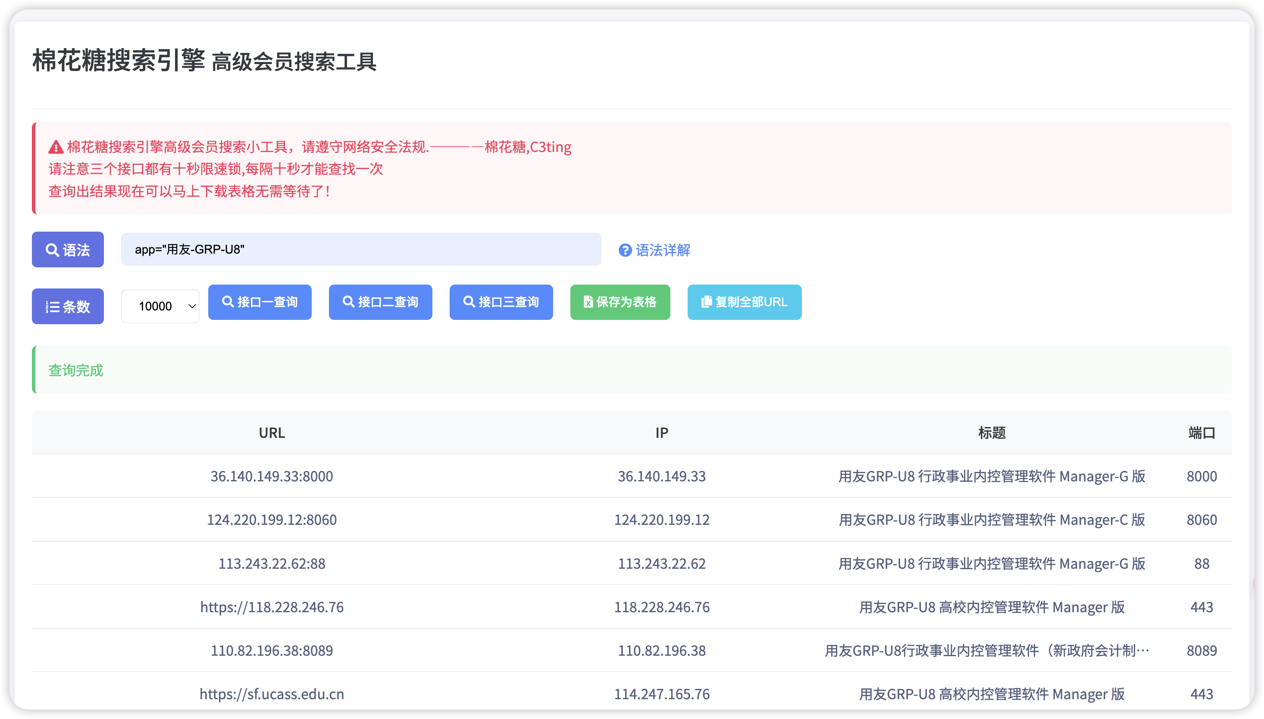Click IP cell 36.140.149.33
The width and height of the screenshot is (1264, 719).
661,476
